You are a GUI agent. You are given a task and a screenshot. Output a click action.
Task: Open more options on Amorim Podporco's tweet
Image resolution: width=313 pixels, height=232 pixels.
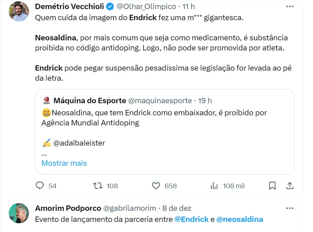tap(290, 208)
